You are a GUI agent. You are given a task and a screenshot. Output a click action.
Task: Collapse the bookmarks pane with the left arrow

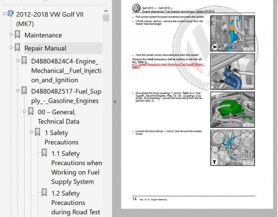(x=115, y=102)
